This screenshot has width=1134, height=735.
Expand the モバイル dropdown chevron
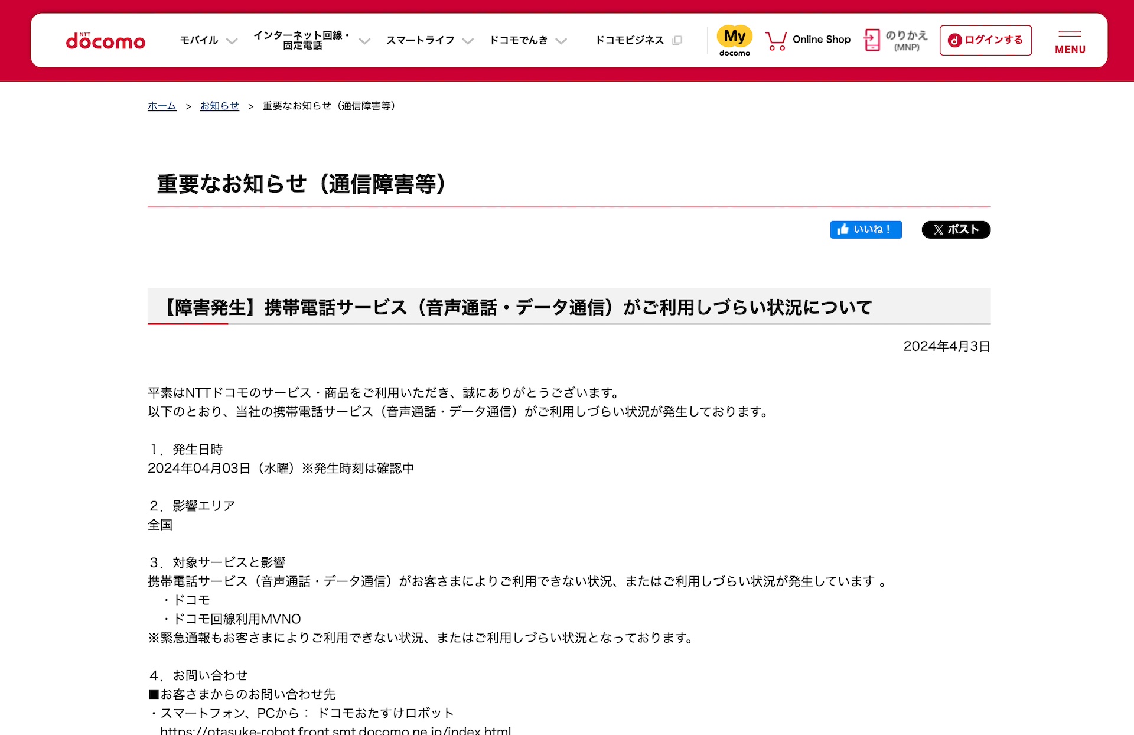(232, 41)
